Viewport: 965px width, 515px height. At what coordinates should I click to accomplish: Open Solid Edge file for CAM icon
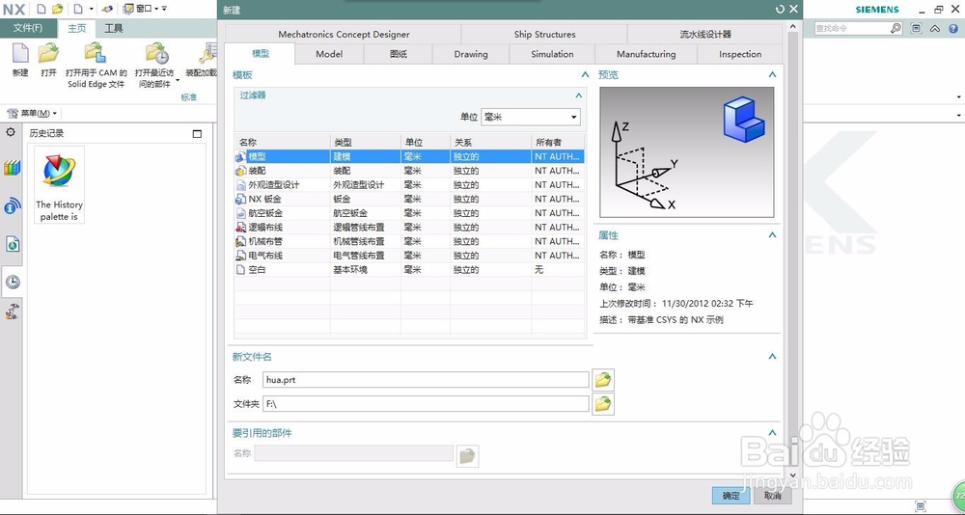96,54
